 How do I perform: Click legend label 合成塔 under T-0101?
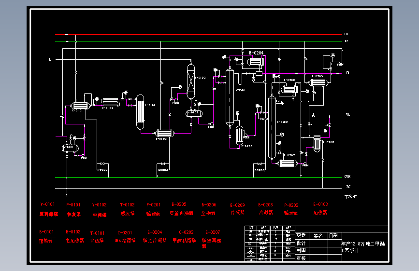[97, 241]
